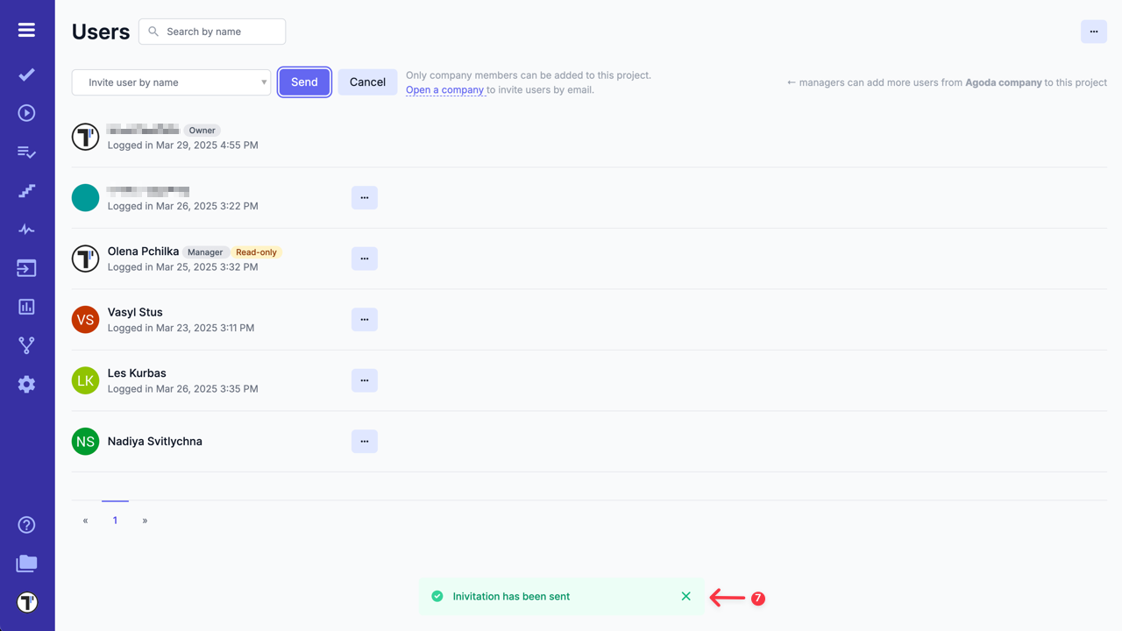The width and height of the screenshot is (1122, 631).
Task: Open the actions menu for Vasyl Stus
Action: point(364,319)
